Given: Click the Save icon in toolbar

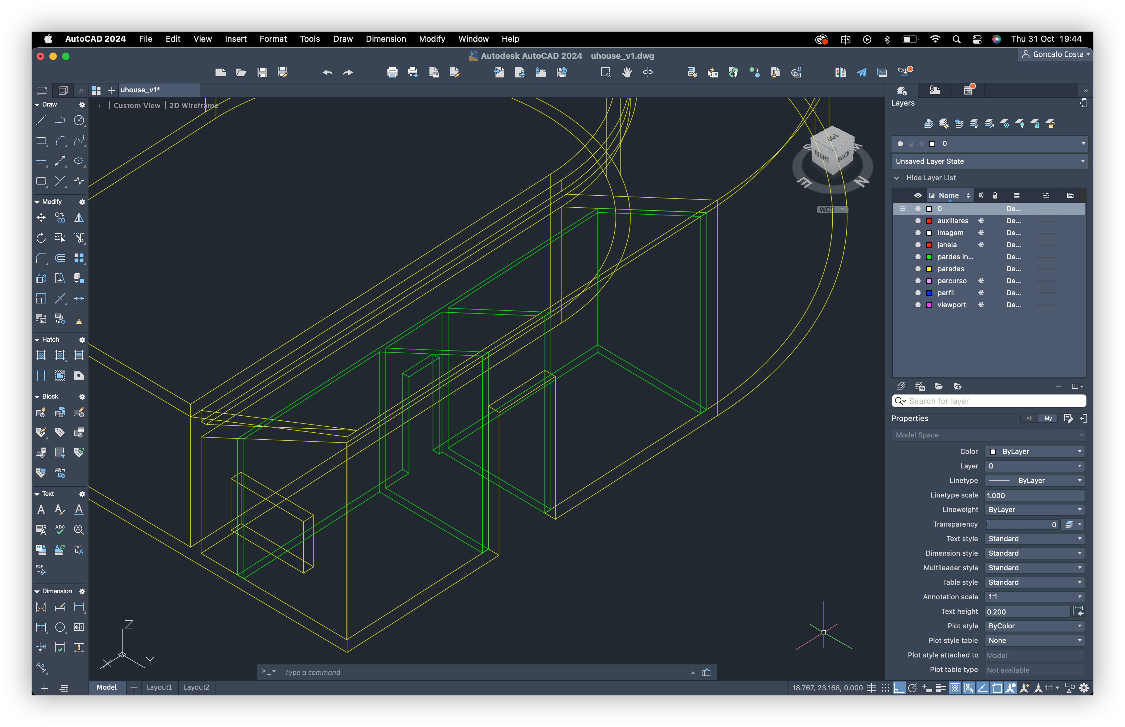Looking at the screenshot, I should [x=262, y=72].
